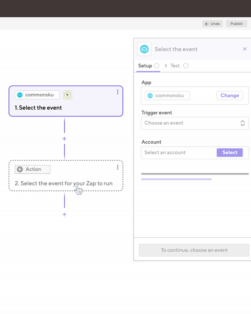Screen dimensions: 251x314
Task: Click the Action bolt icon in step 2
Action: 20,169
